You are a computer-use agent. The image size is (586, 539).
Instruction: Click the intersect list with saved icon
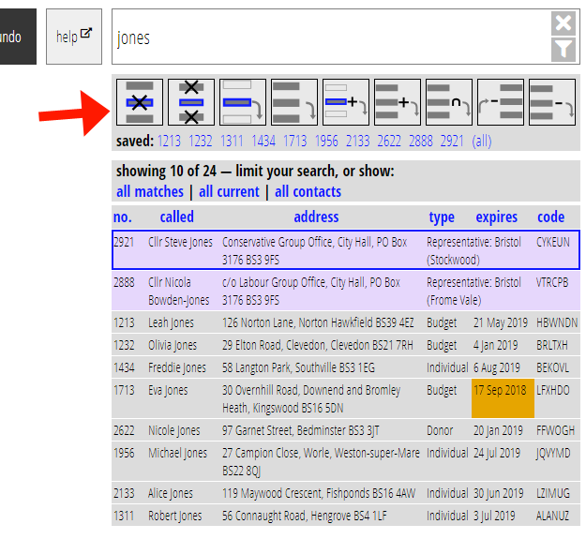point(449,102)
